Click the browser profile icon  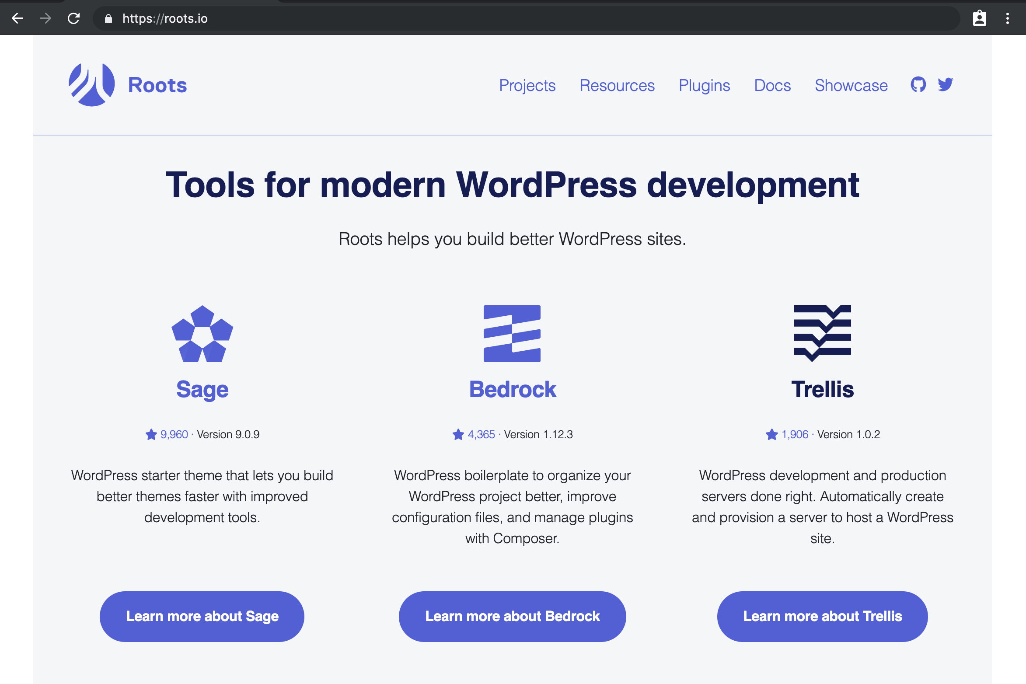[x=980, y=18]
